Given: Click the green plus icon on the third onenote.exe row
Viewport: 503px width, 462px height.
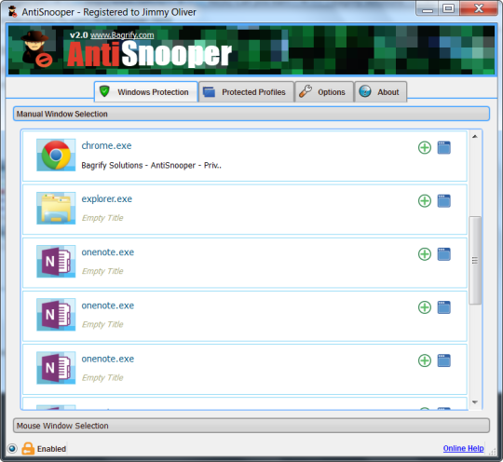Looking at the screenshot, I should [425, 360].
